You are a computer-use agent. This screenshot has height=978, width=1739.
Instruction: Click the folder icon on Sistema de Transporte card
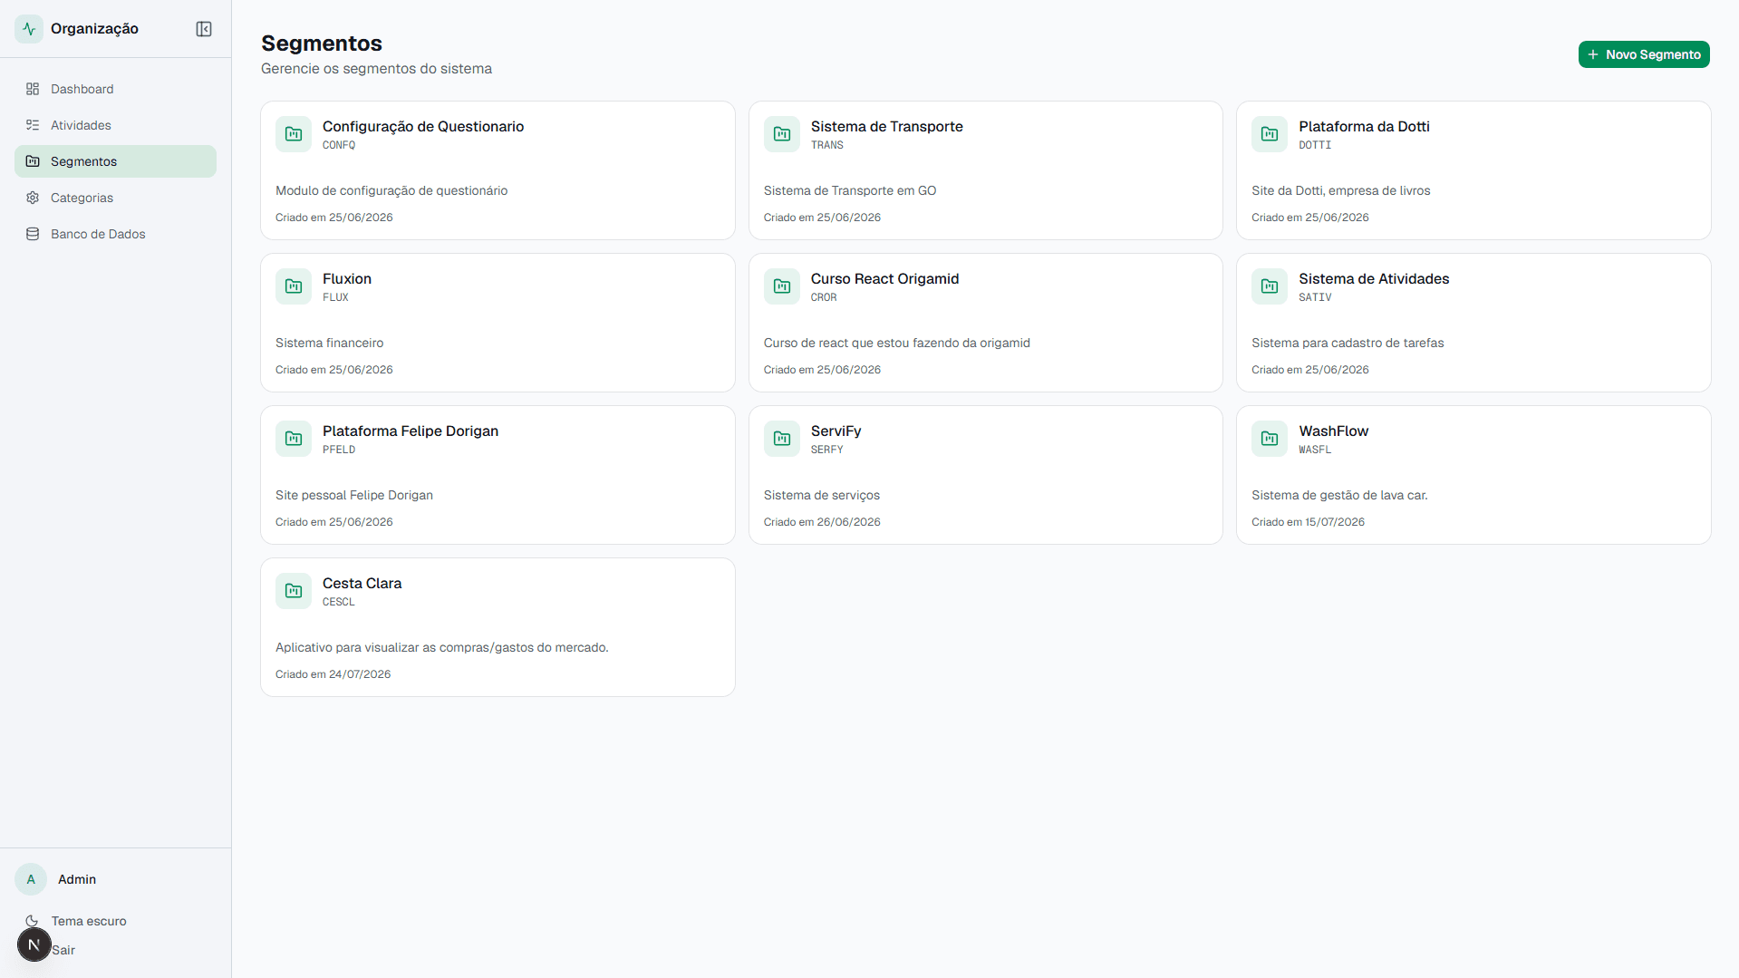point(782,134)
